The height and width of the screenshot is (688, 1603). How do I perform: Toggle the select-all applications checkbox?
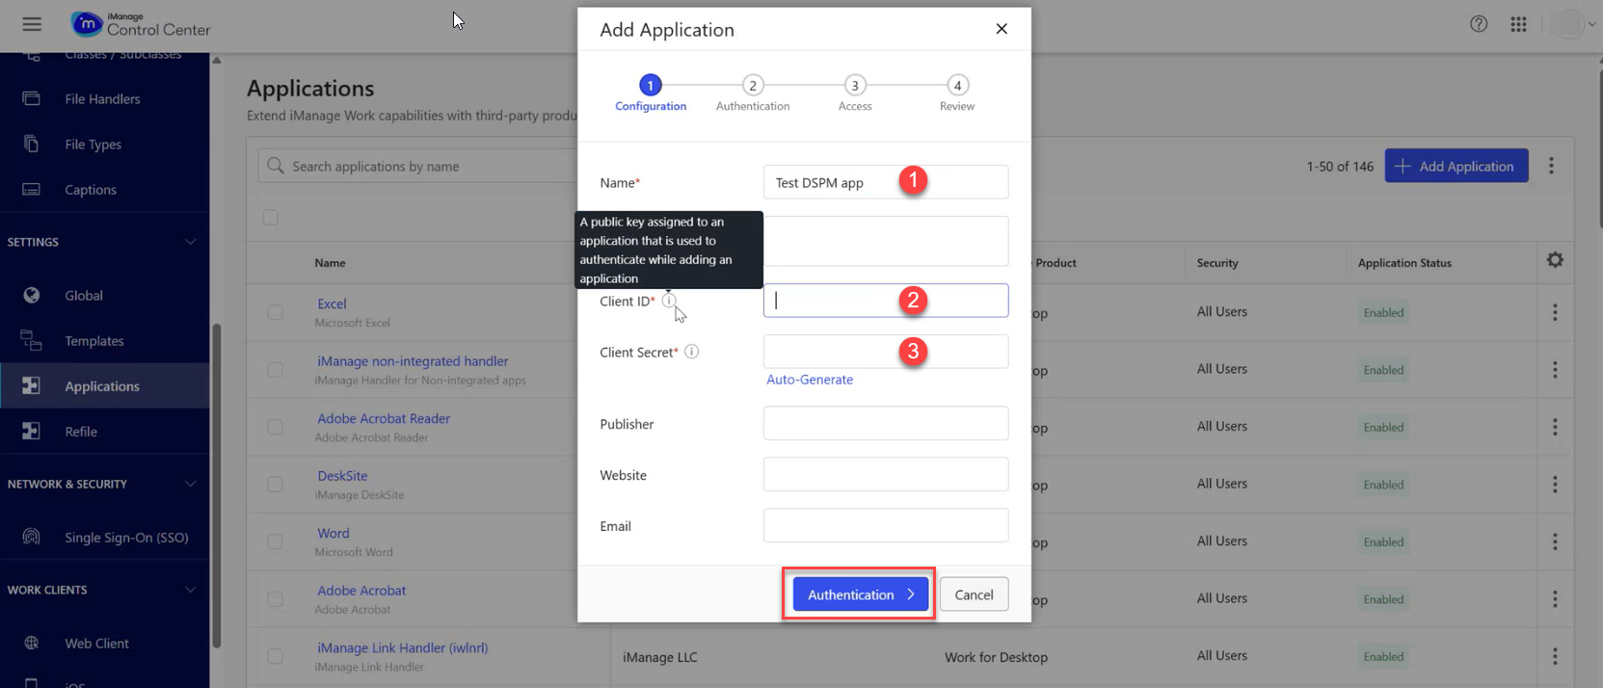point(271,218)
